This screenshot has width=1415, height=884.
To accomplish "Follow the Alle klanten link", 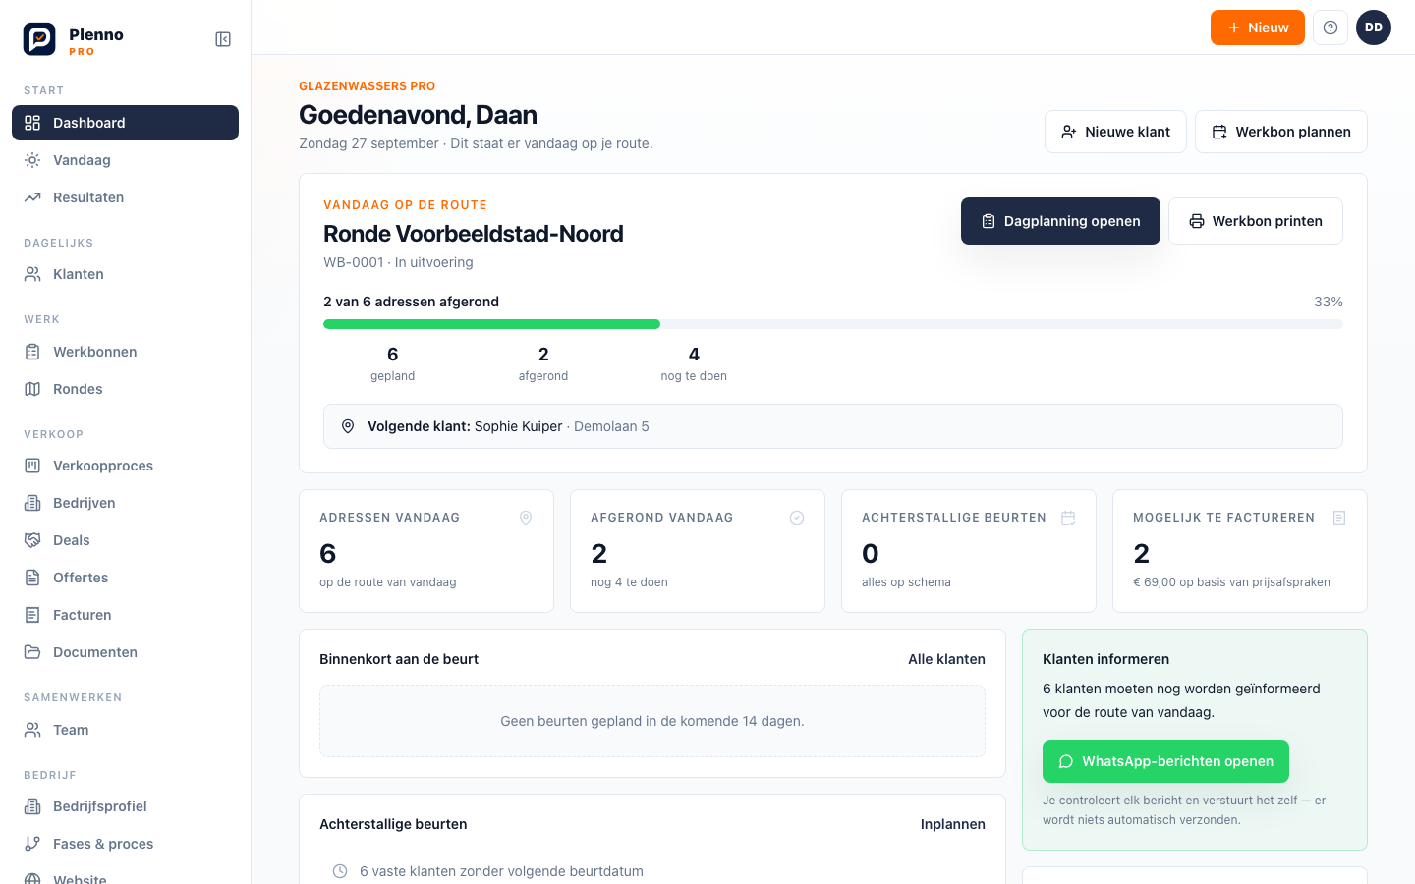I will coord(946,659).
